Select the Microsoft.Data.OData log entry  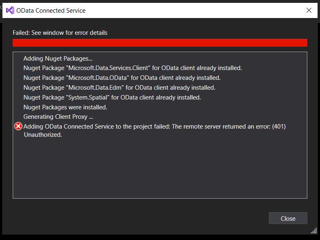(122, 78)
